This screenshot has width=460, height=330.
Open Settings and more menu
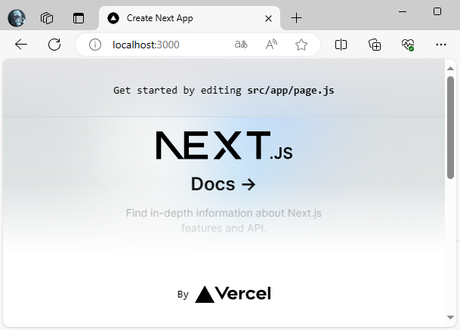[x=441, y=45]
